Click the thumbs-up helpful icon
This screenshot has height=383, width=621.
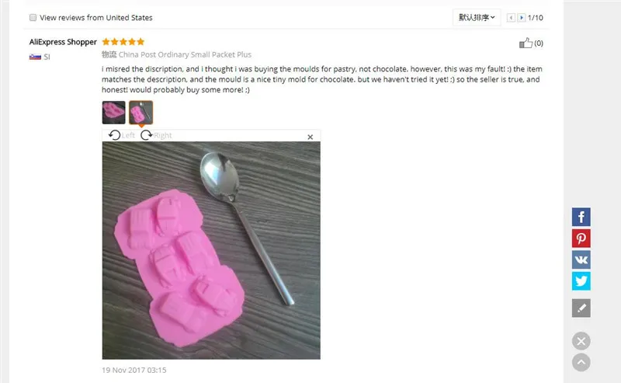[x=526, y=43]
